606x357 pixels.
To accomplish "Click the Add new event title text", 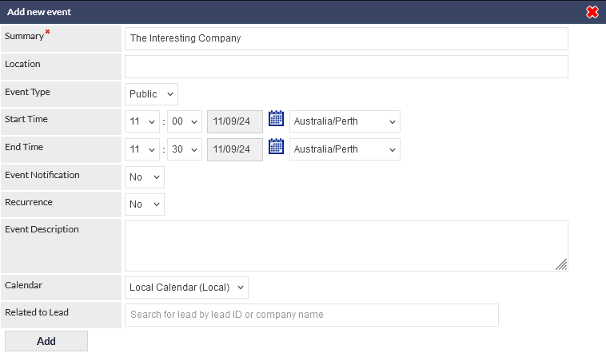I will 39,12.
